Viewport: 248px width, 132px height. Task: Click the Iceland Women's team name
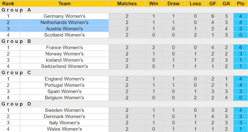(64, 60)
